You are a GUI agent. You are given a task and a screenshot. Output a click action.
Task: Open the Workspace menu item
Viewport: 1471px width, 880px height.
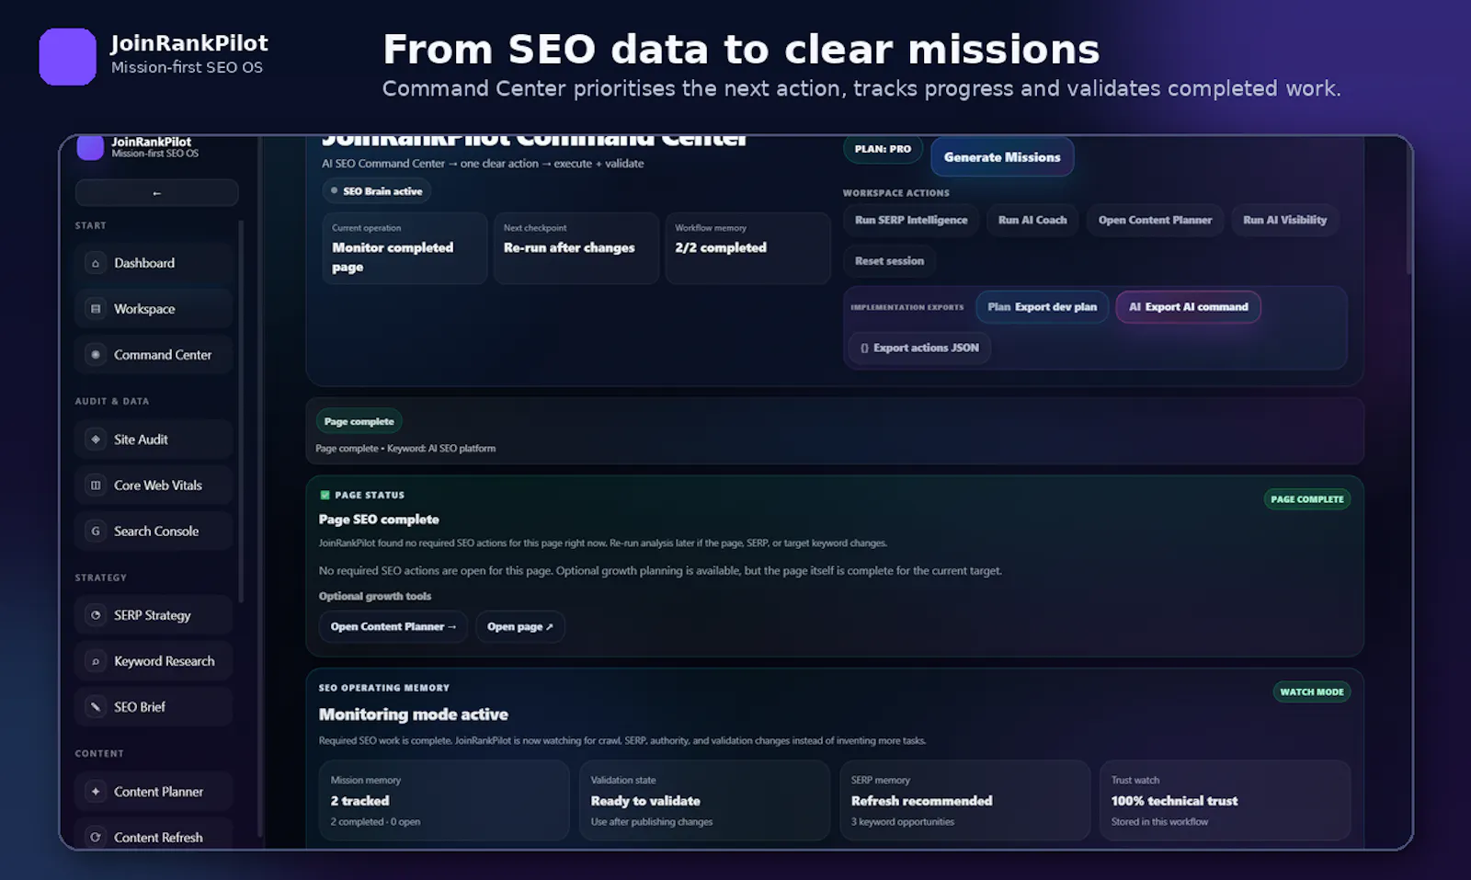pos(154,309)
